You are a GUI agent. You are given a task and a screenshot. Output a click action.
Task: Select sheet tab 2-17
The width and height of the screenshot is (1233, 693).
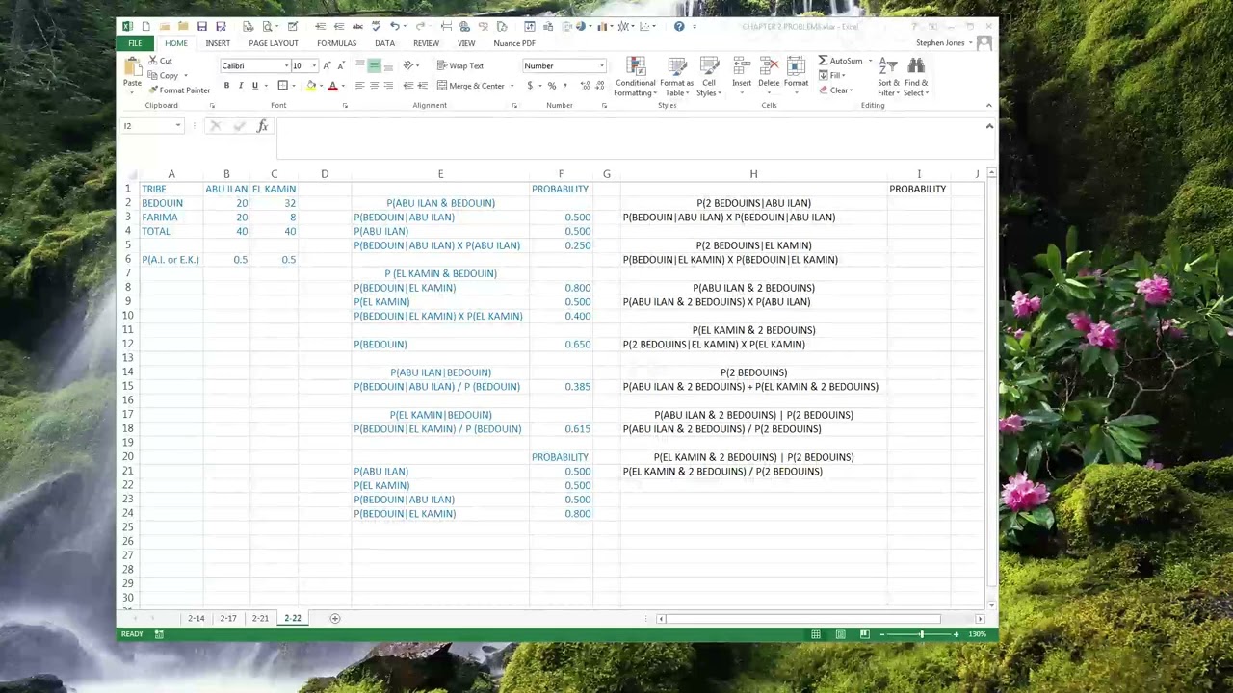(x=228, y=618)
